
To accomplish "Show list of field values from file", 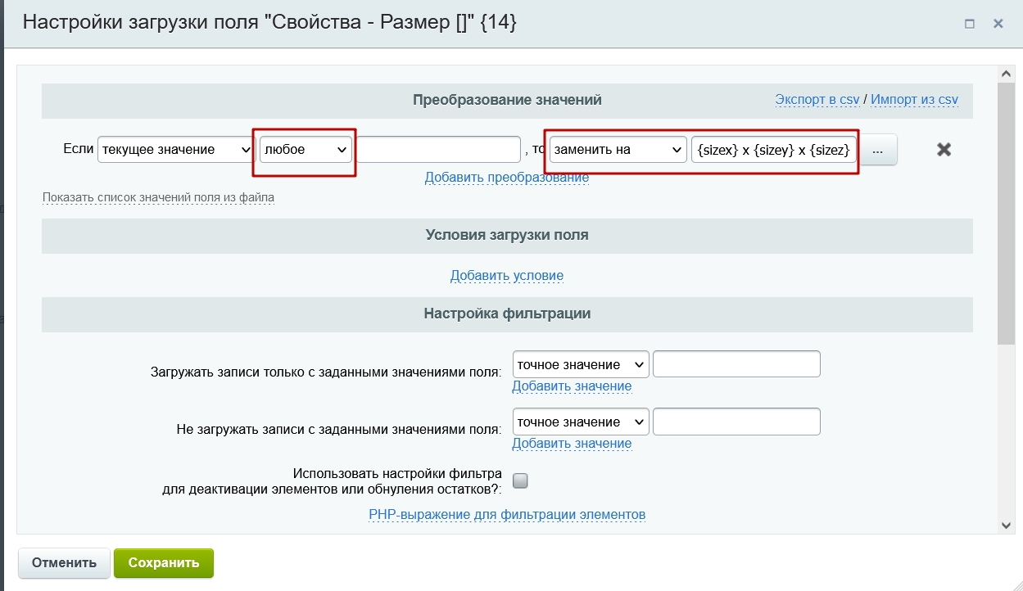I will click(158, 197).
